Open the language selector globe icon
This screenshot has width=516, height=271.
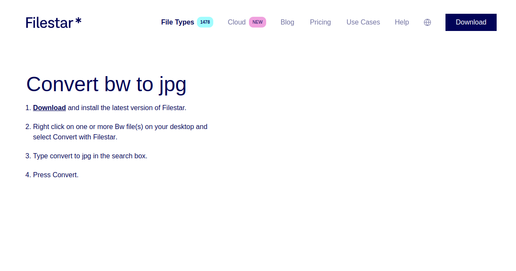point(427,22)
